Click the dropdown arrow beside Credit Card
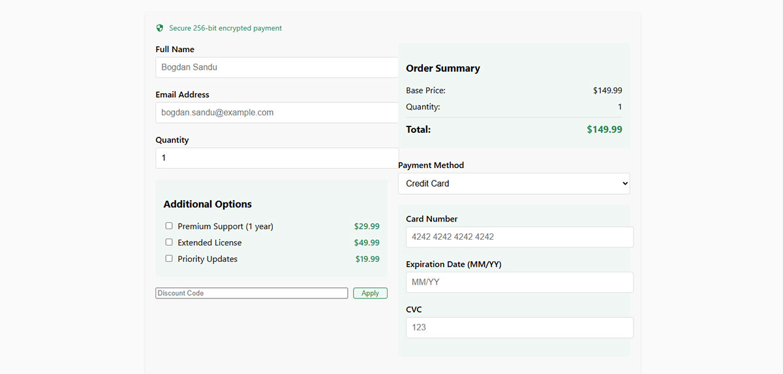 tap(624, 184)
